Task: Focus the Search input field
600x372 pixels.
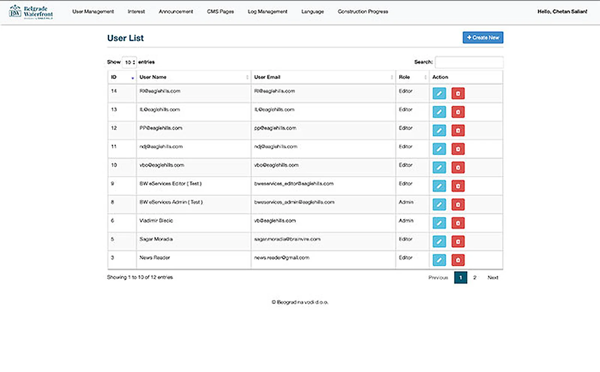Action: 469,62
